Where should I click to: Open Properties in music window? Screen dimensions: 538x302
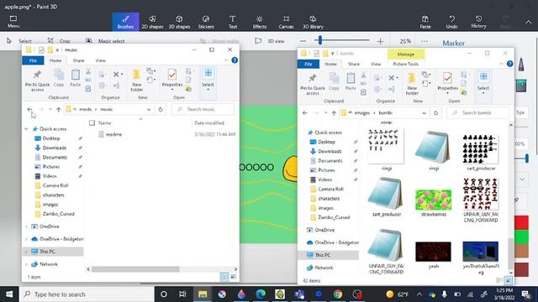tap(172, 81)
